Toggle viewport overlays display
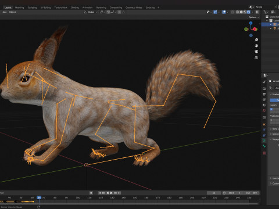Screen dimensions: 279x209 tap(224, 12)
